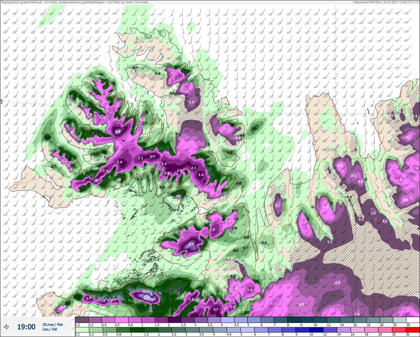Viewport: 420px width, 337px height.
Task: Click the '0.1' label on the legend
Action: point(77,335)
